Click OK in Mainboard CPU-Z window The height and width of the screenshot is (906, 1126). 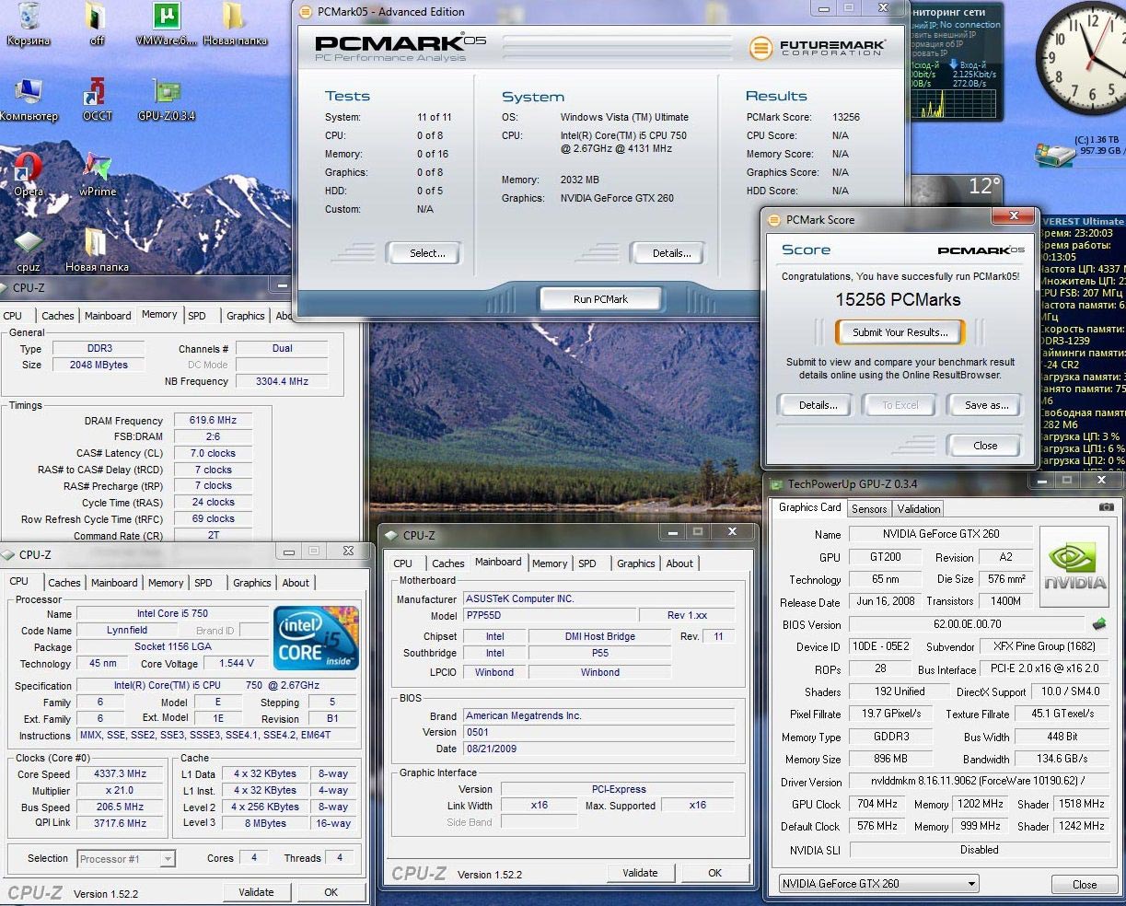tap(714, 873)
